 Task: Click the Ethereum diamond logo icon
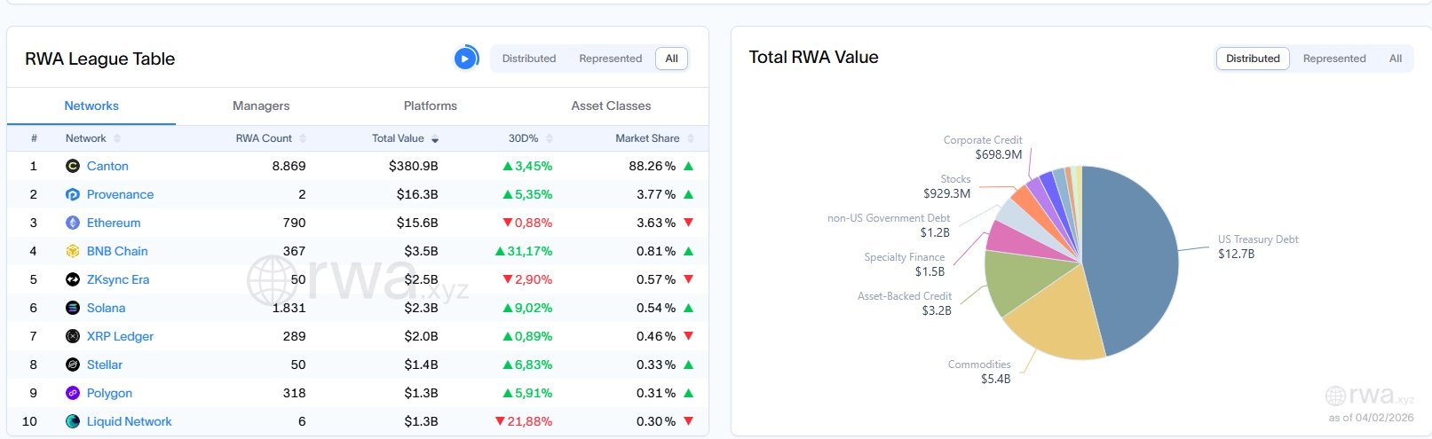(73, 223)
